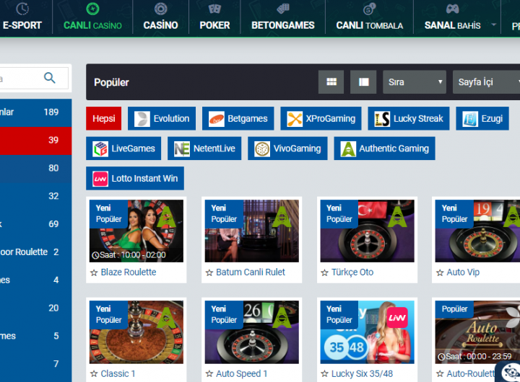The image size is (520, 382).
Task: Open the Auto Vip game thumbnail
Action: click(x=477, y=231)
